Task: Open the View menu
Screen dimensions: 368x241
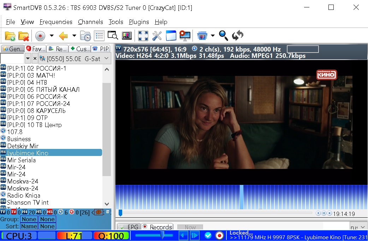Action: (x=27, y=22)
